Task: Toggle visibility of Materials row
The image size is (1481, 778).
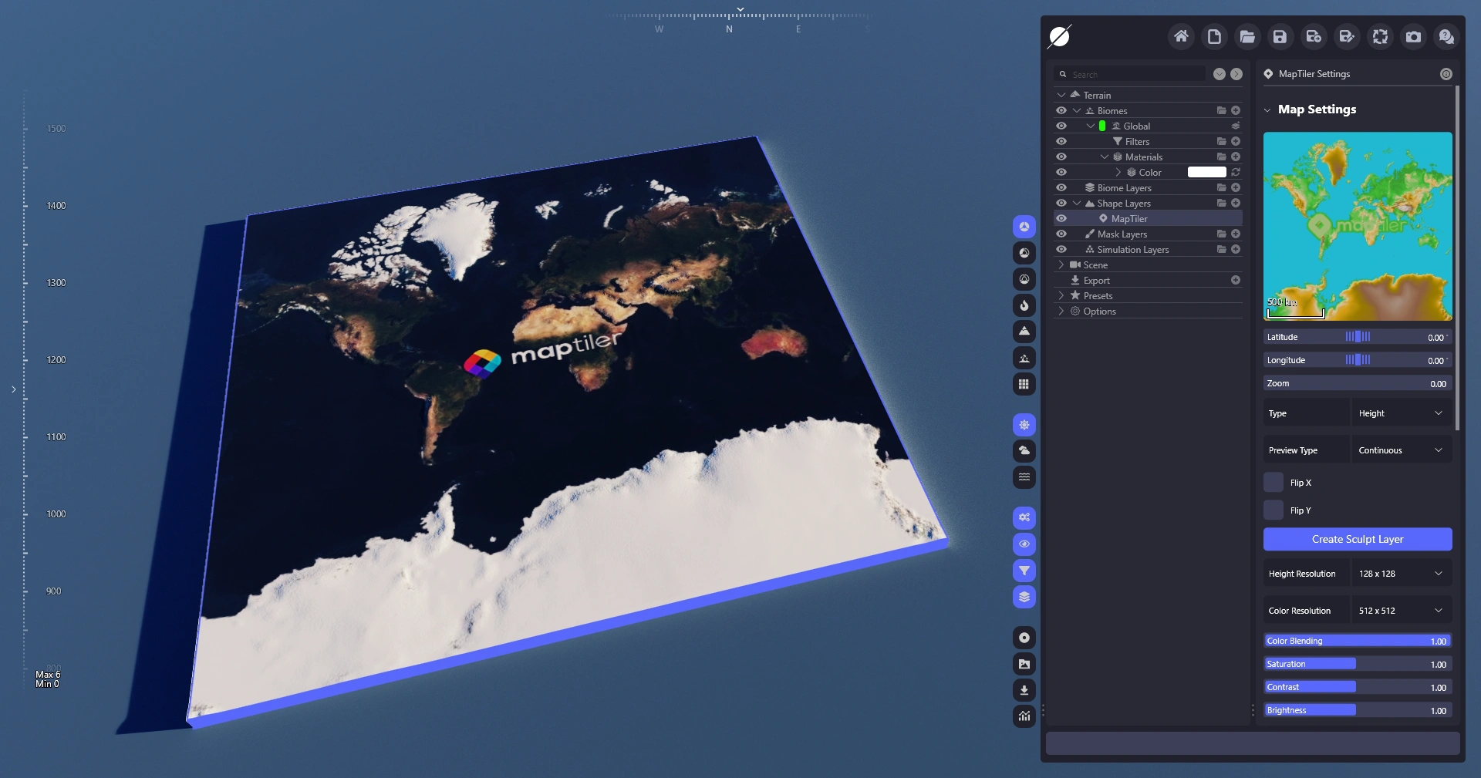Action: point(1061,157)
